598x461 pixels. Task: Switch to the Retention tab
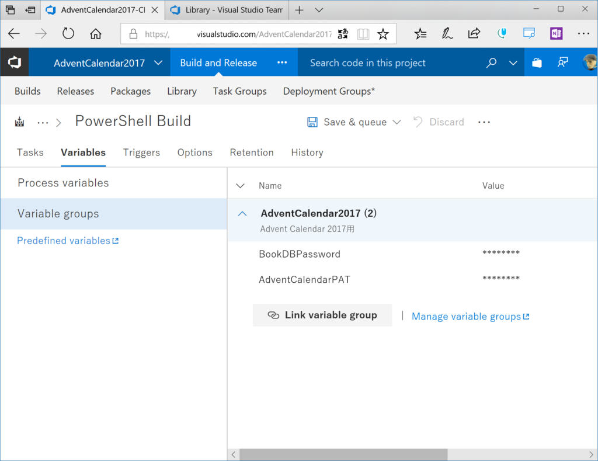point(252,152)
